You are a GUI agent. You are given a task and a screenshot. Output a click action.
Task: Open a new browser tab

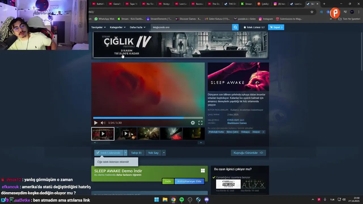pyautogui.click(x=324, y=4)
